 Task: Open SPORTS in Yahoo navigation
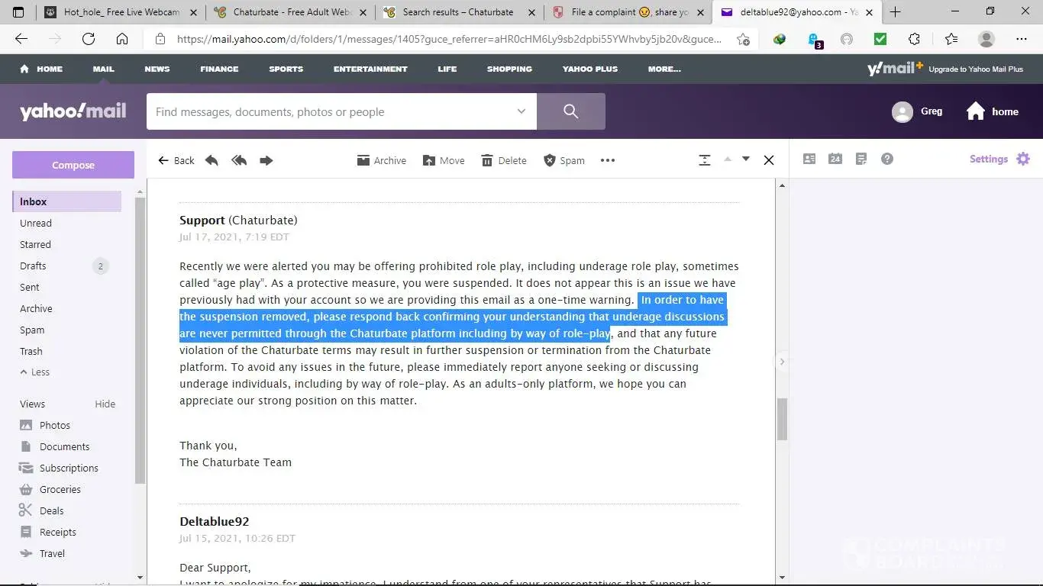click(x=286, y=69)
